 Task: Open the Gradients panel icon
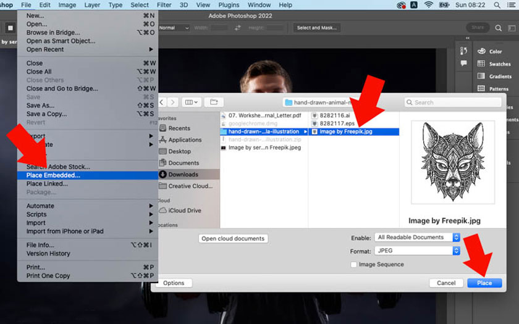click(481, 76)
